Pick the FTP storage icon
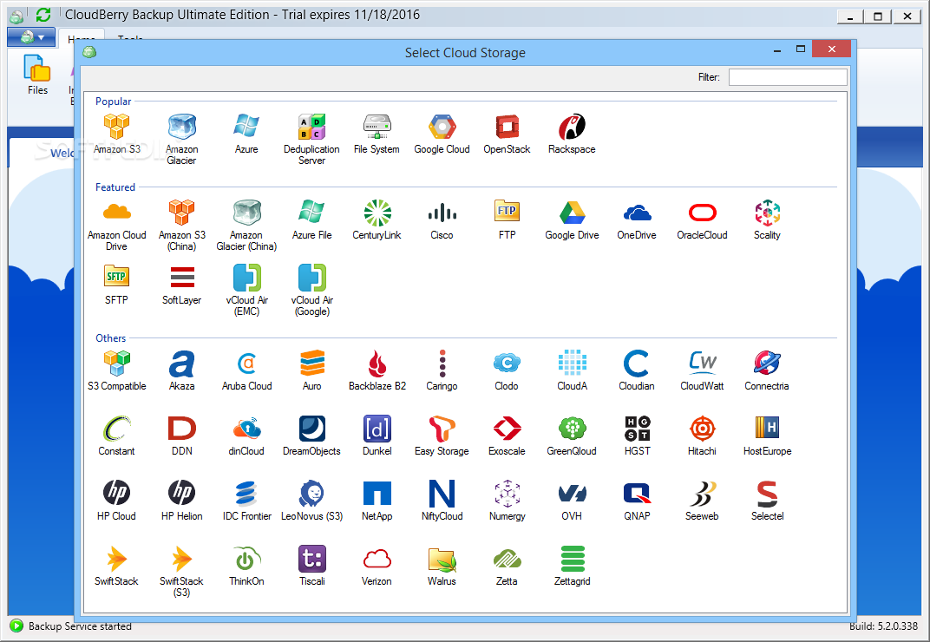Image resolution: width=930 pixels, height=642 pixels. point(508,220)
